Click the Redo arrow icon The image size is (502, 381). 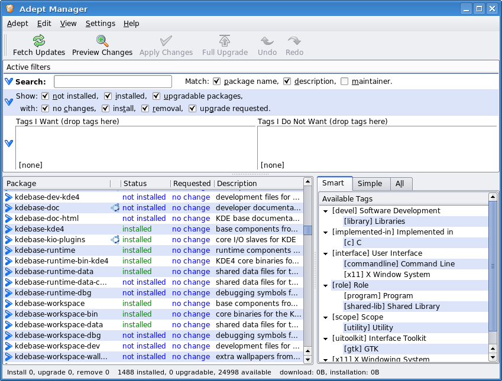click(x=294, y=41)
